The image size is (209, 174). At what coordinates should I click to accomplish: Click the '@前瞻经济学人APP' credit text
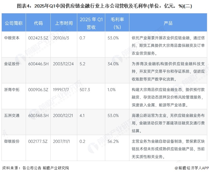pos(192,168)
